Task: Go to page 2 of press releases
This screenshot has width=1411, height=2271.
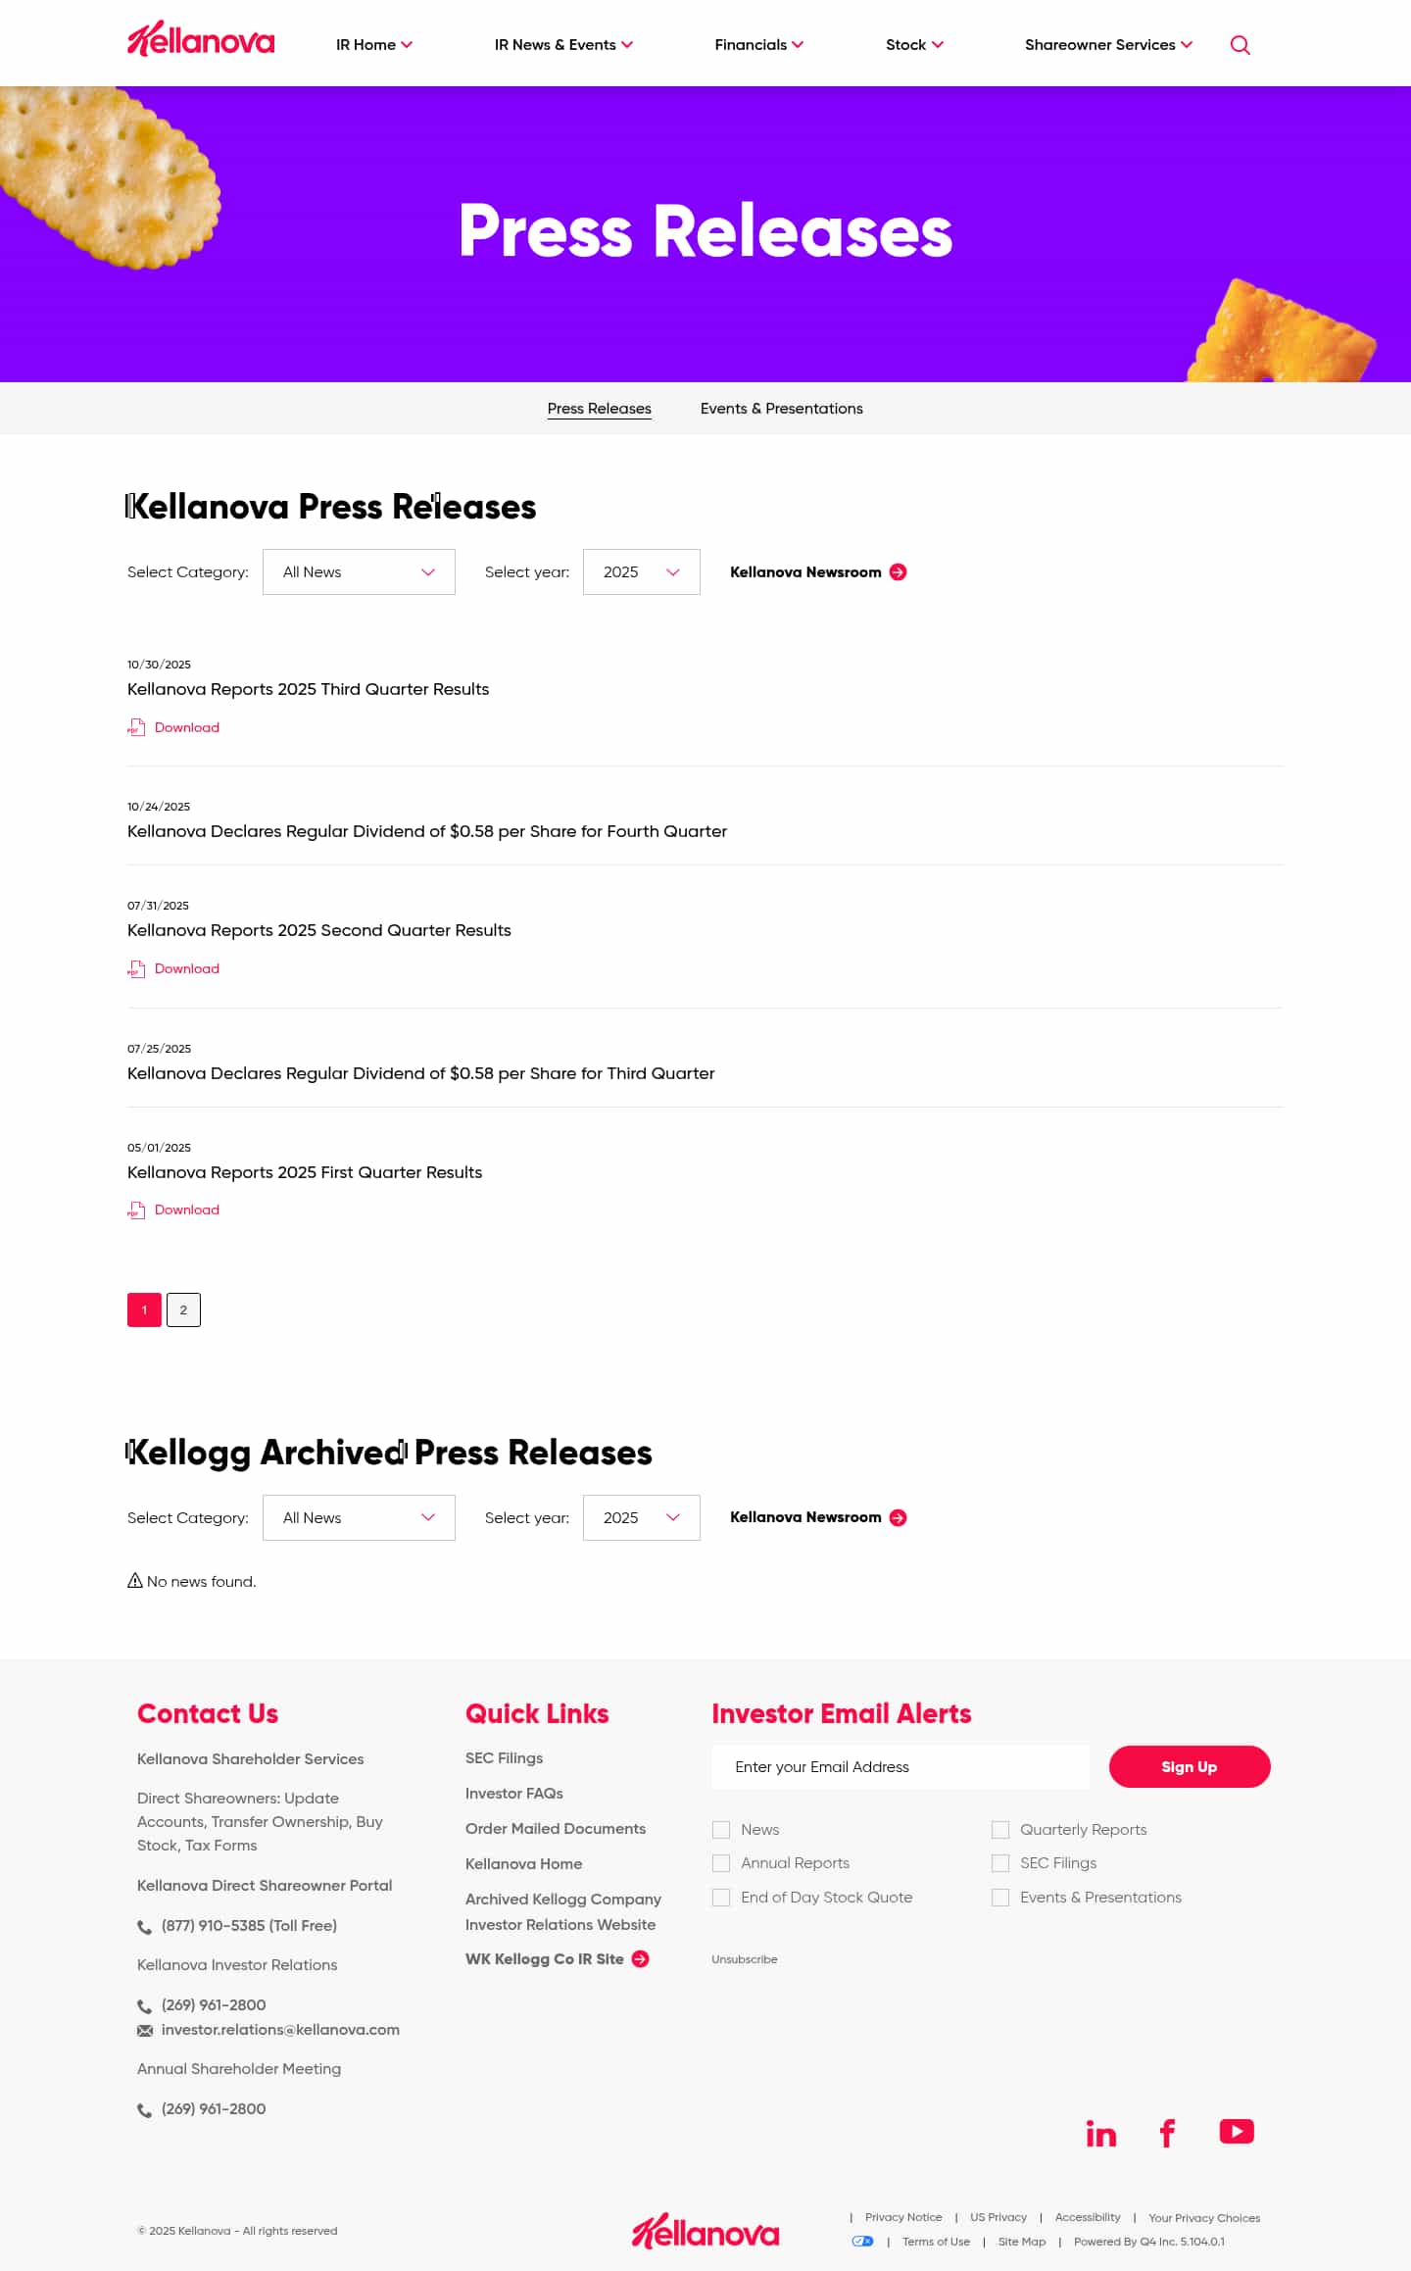Action: tap(183, 1310)
